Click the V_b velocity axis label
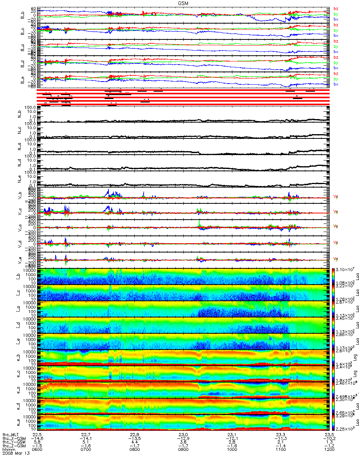This screenshot has height=464, width=359. 20,196
